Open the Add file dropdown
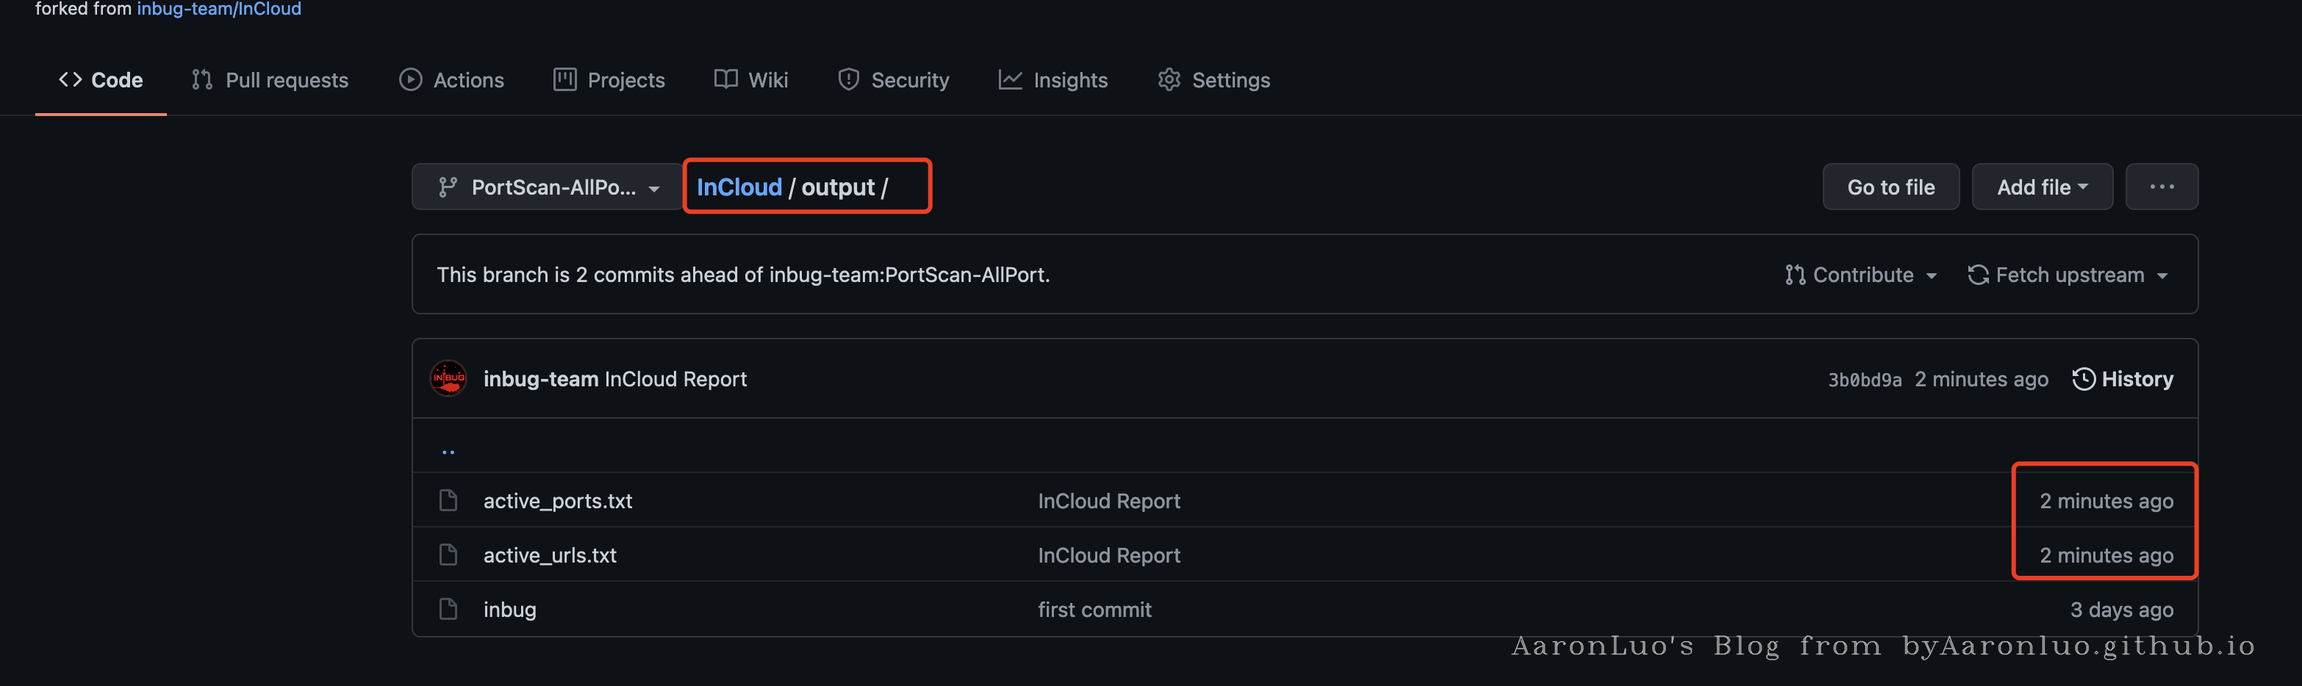This screenshot has height=686, width=2302. [x=2041, y=187]
